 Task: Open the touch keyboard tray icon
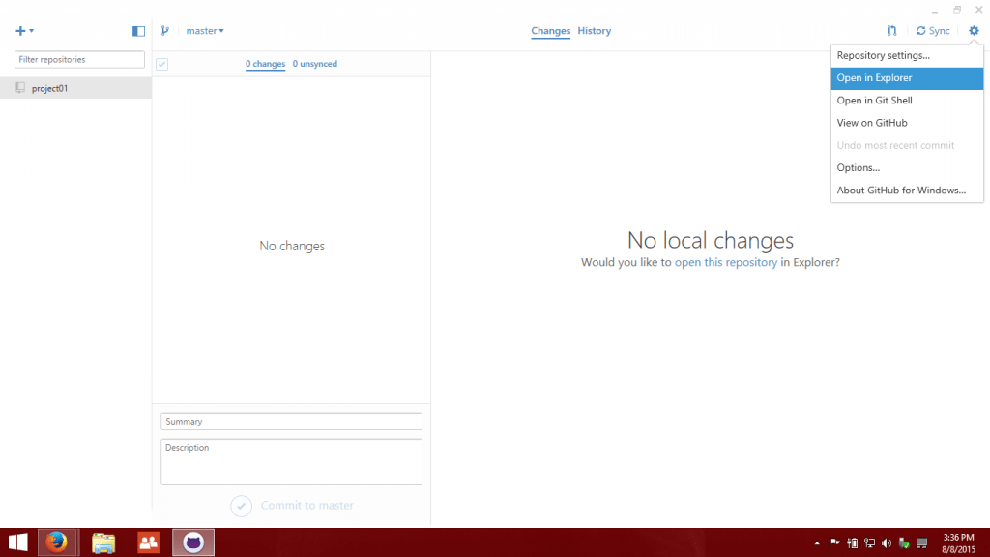[x=921, y=543]
